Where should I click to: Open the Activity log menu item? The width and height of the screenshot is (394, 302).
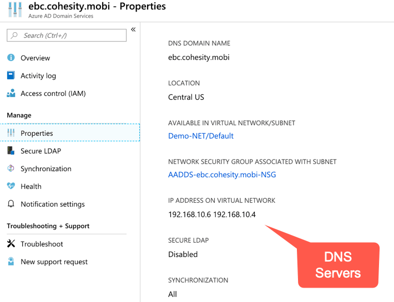pyautogui.click(x=38, y=76)
